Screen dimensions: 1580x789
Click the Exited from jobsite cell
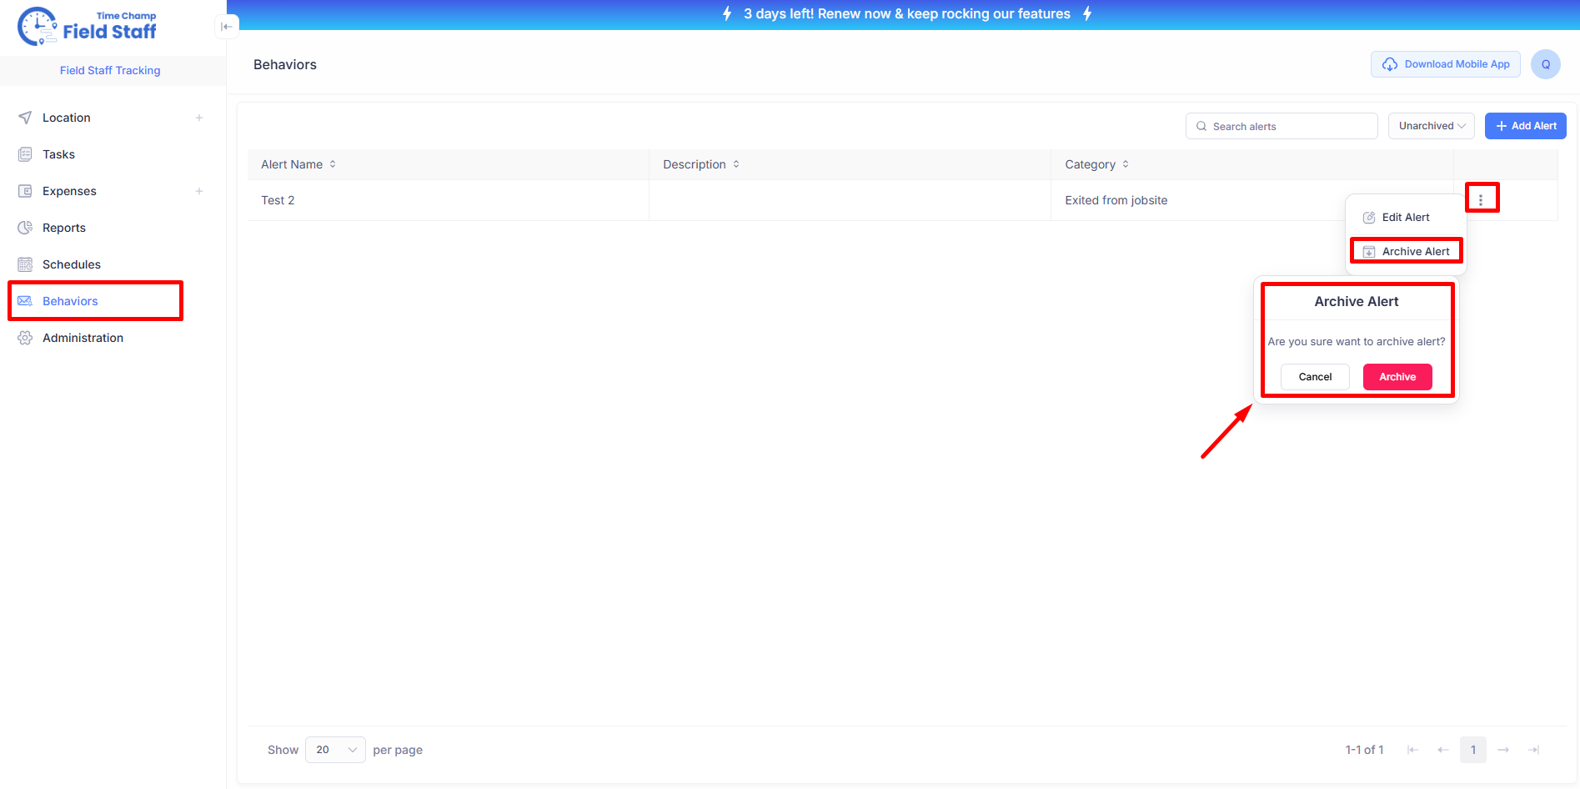(1116, 200)
